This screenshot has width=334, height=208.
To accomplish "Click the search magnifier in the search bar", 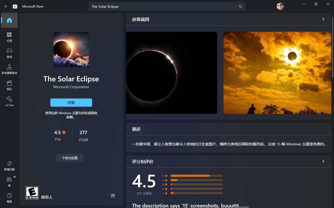I will click(240, 6).
